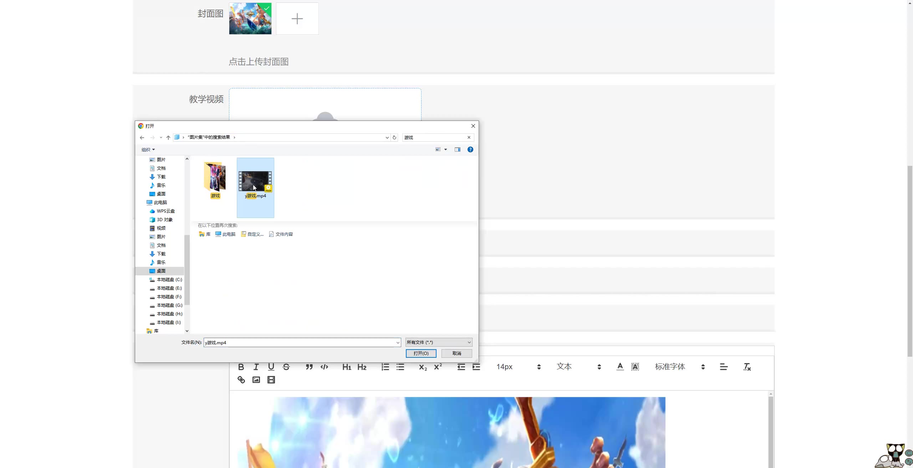The image size is (913, 468).
Task: Toggle underline formatting in editor
Action: click(x=271, y=367)
